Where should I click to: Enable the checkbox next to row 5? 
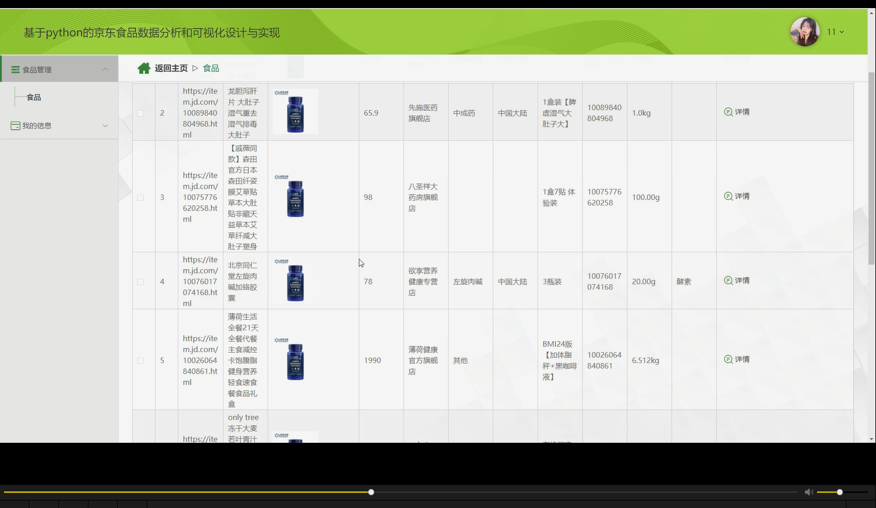tap(140, 360)
